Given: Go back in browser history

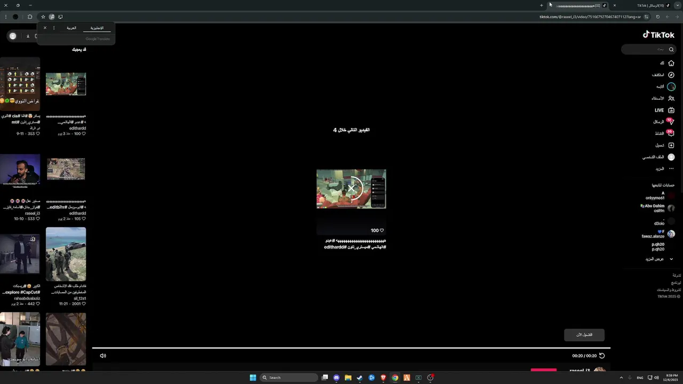Looking at the screenshot, I should pos(677,17).
